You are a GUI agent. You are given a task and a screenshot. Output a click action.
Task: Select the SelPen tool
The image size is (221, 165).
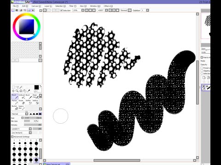(29, 102)
